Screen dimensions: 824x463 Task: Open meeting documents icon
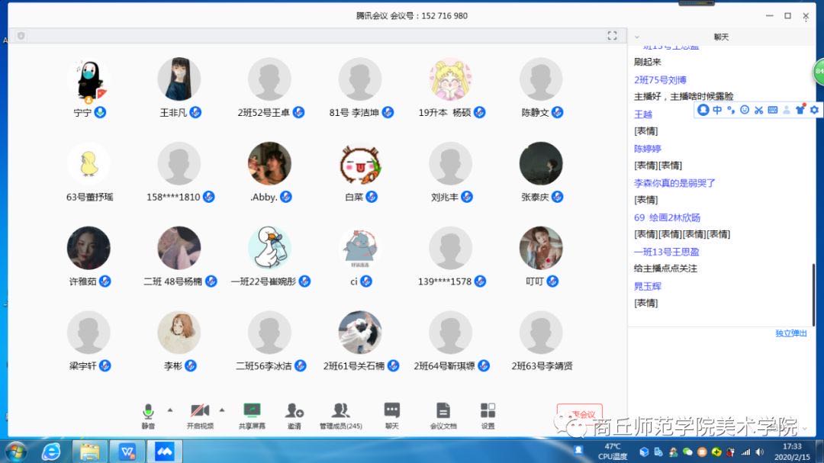point(443,410)
